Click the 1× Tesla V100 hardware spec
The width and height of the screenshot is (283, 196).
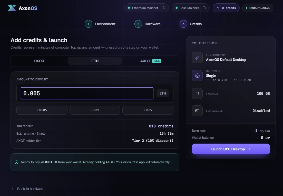(x=228, y=80)
